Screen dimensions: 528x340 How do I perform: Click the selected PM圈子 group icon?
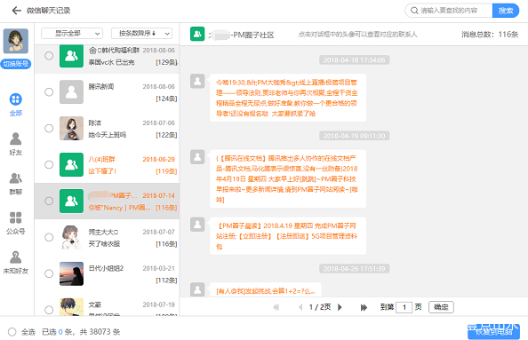tap(71, 201)
